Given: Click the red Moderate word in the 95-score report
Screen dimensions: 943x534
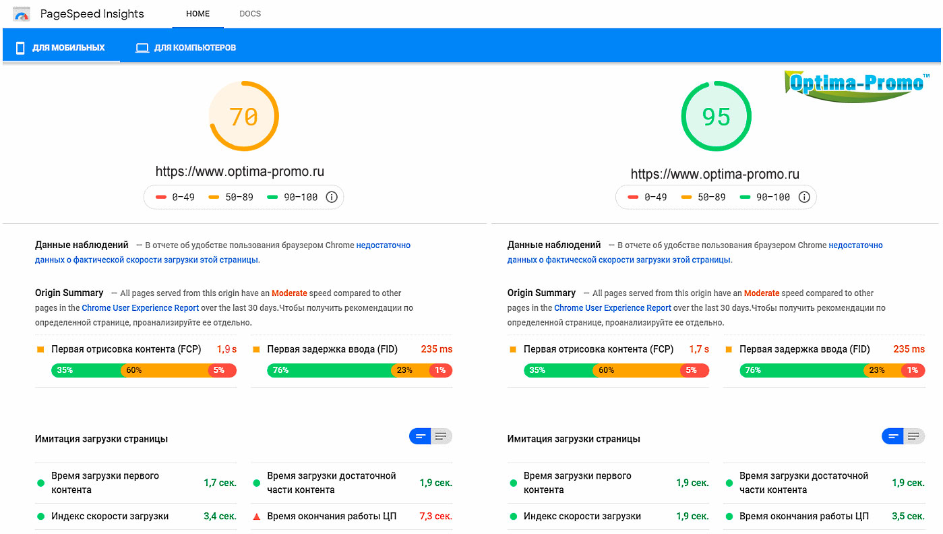Looking at the screenshot, I should click(762, 293).
